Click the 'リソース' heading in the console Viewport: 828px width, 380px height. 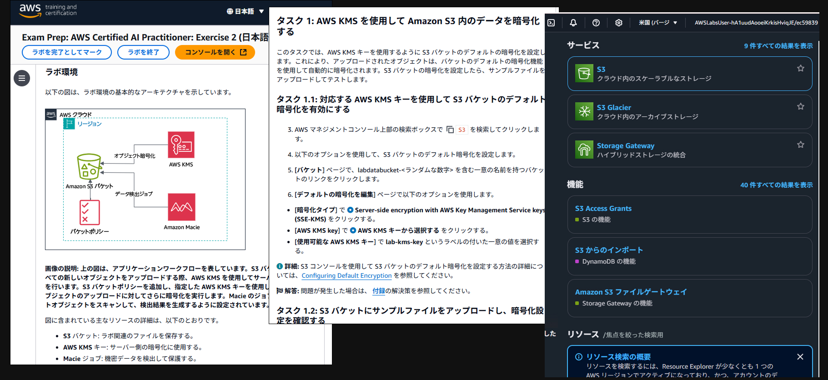pyautogui.click(x=583, y=334)
